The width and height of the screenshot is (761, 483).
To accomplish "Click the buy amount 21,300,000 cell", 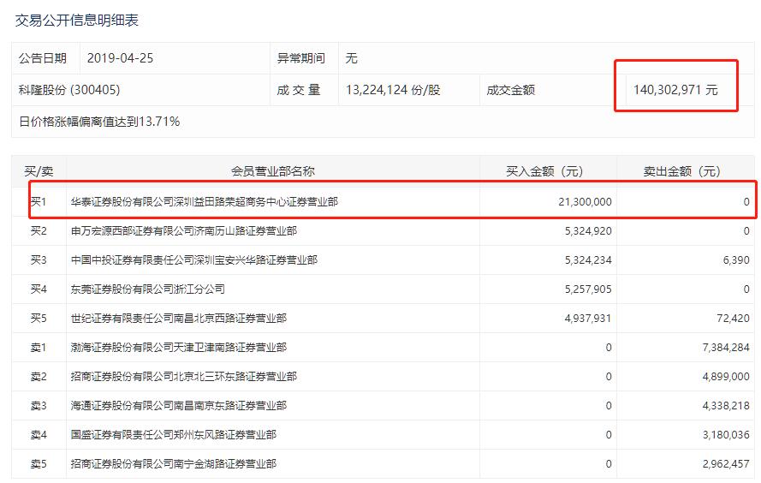I will pos(580,202).
